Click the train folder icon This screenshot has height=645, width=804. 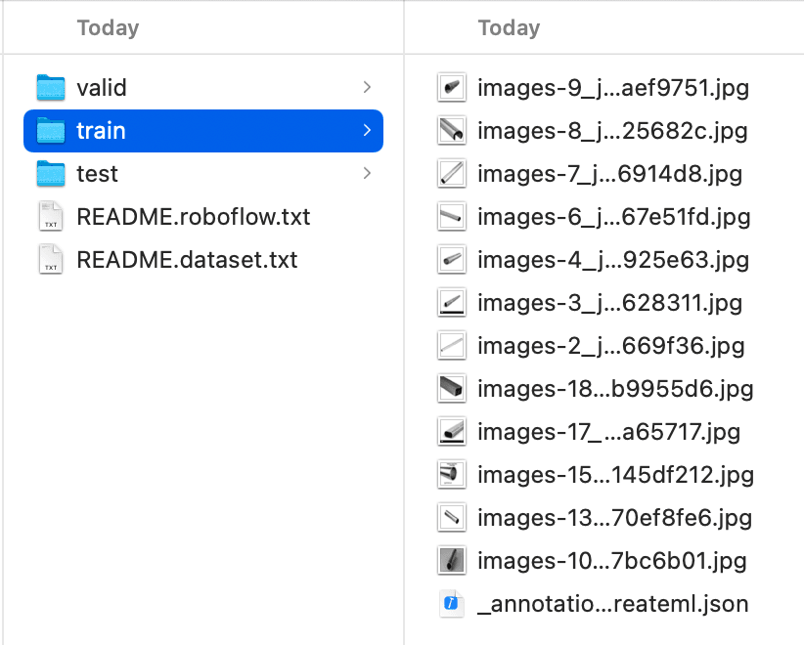[51, 131]
